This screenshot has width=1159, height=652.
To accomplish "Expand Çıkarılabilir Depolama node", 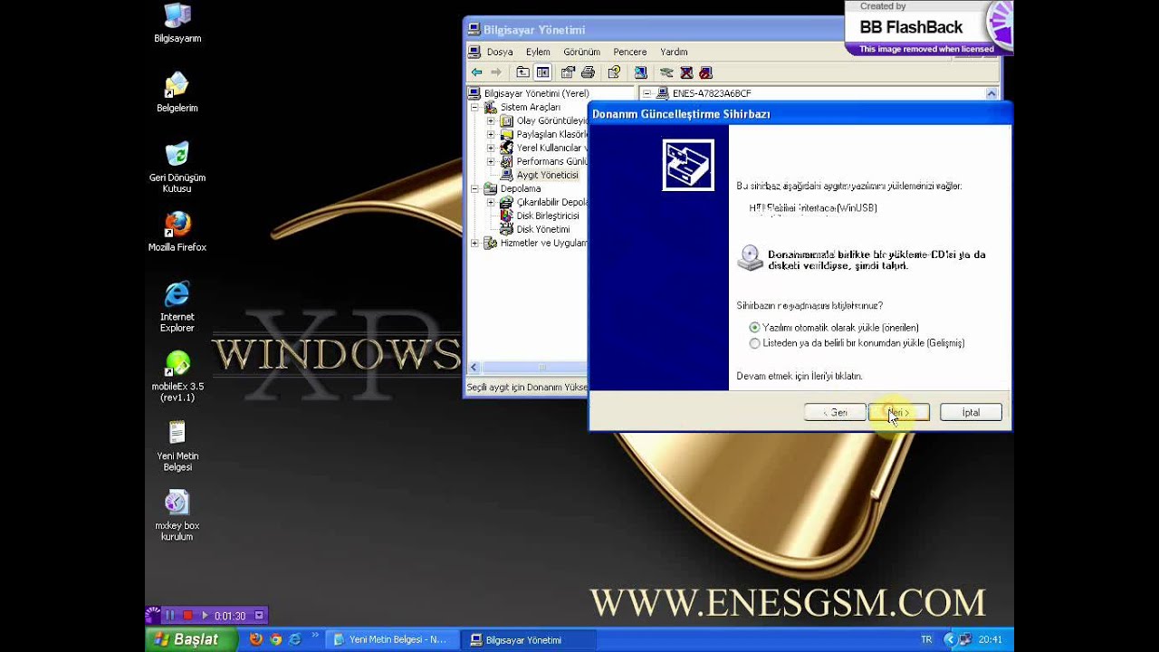I will 491,202.
